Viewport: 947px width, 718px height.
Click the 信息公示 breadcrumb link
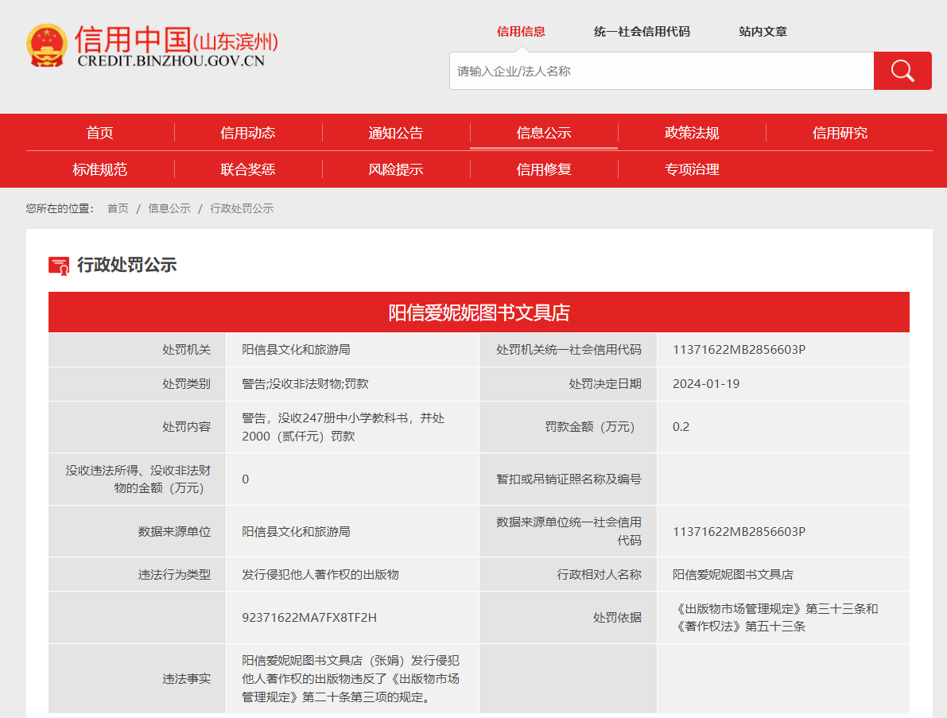coord(169,208)
